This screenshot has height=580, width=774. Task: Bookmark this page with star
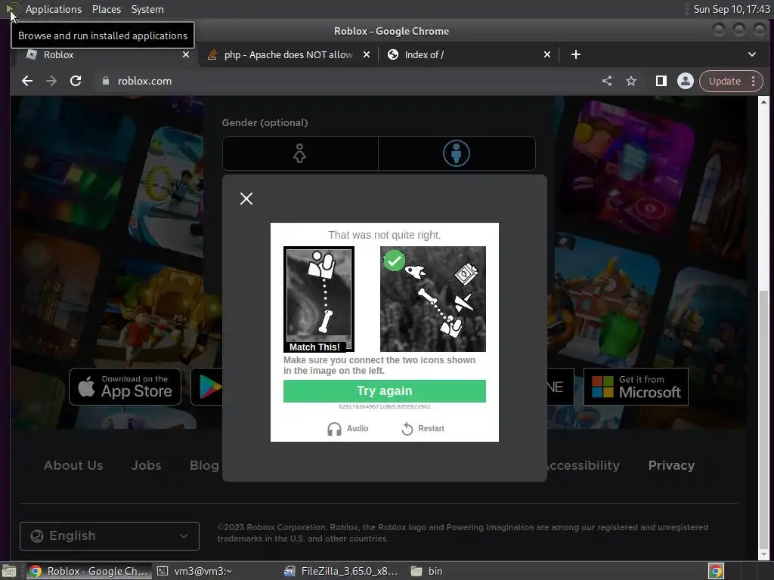pyautogui.click(x=631, y=81)
